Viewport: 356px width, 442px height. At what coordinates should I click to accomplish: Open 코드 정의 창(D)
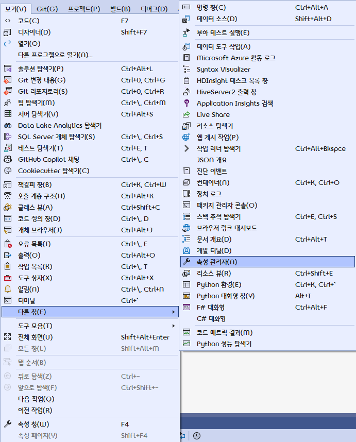90,219
